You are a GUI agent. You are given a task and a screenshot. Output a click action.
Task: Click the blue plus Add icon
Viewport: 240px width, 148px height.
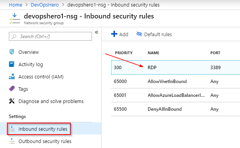pos(114,34)
